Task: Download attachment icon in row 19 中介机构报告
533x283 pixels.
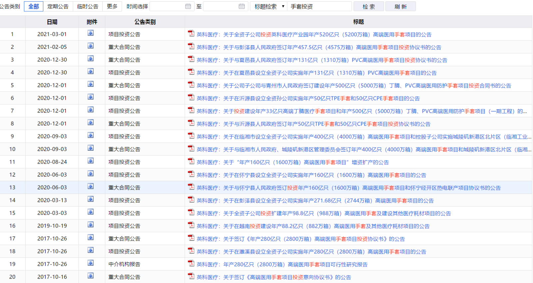Action: [91, 263]
